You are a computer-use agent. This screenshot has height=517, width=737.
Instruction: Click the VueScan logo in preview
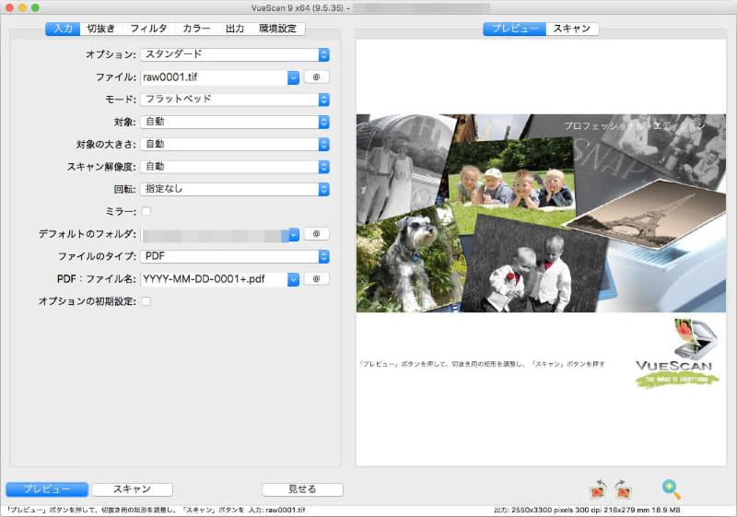click(x=676, y=354)
